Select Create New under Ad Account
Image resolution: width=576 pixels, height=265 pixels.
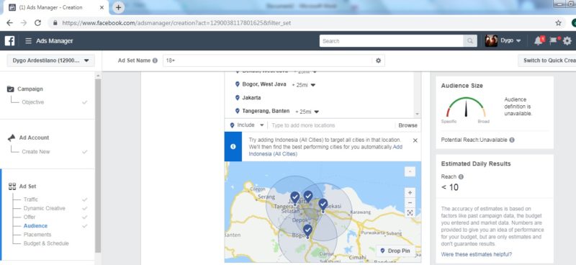(35, 151)
